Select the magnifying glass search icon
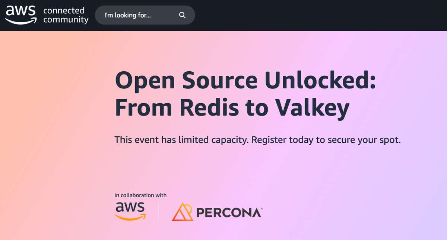The width and height of the screenshot is (447, 240). click(x=182, y=15)
